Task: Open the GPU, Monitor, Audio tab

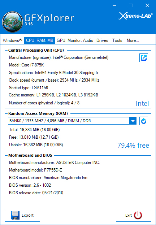Action: tap(75, 40)
